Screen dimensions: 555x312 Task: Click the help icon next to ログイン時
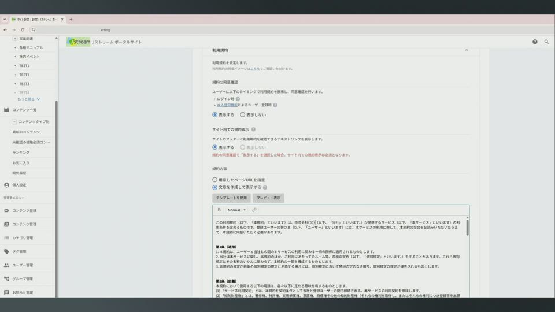[x=238, y=99]
